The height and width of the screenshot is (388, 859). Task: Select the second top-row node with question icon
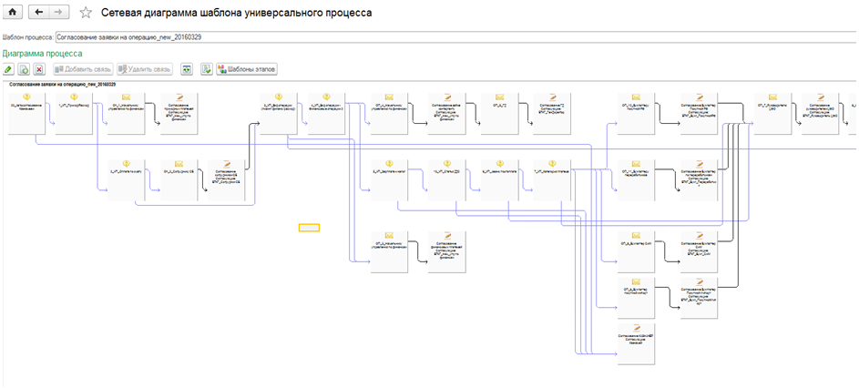[x=75, y=112]
